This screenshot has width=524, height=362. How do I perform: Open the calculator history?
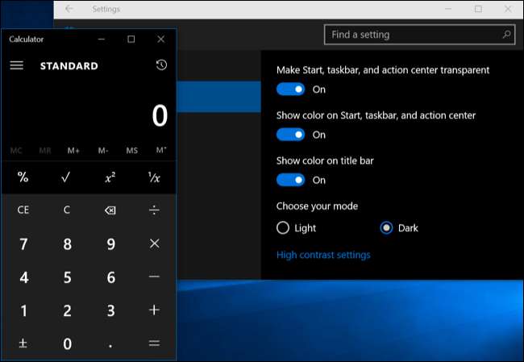(x=161, y=64)
